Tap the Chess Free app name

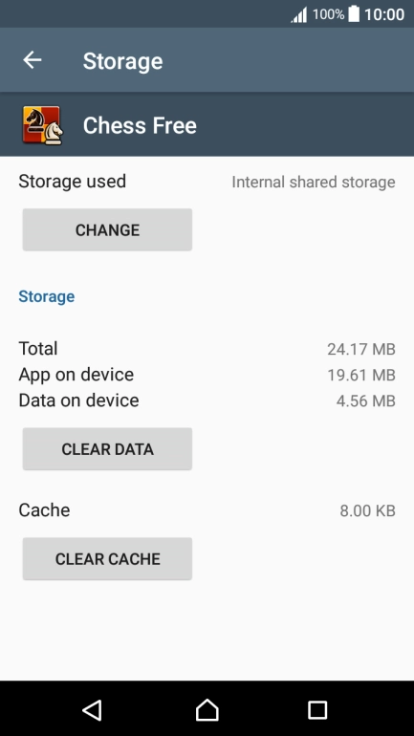point(140,126)
